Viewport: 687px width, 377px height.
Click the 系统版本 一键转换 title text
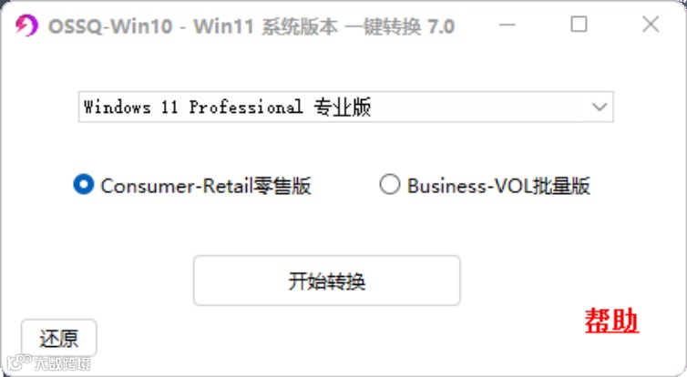coord(342,26)
